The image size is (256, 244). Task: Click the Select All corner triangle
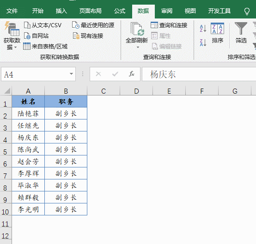click(x=7, y=90)
